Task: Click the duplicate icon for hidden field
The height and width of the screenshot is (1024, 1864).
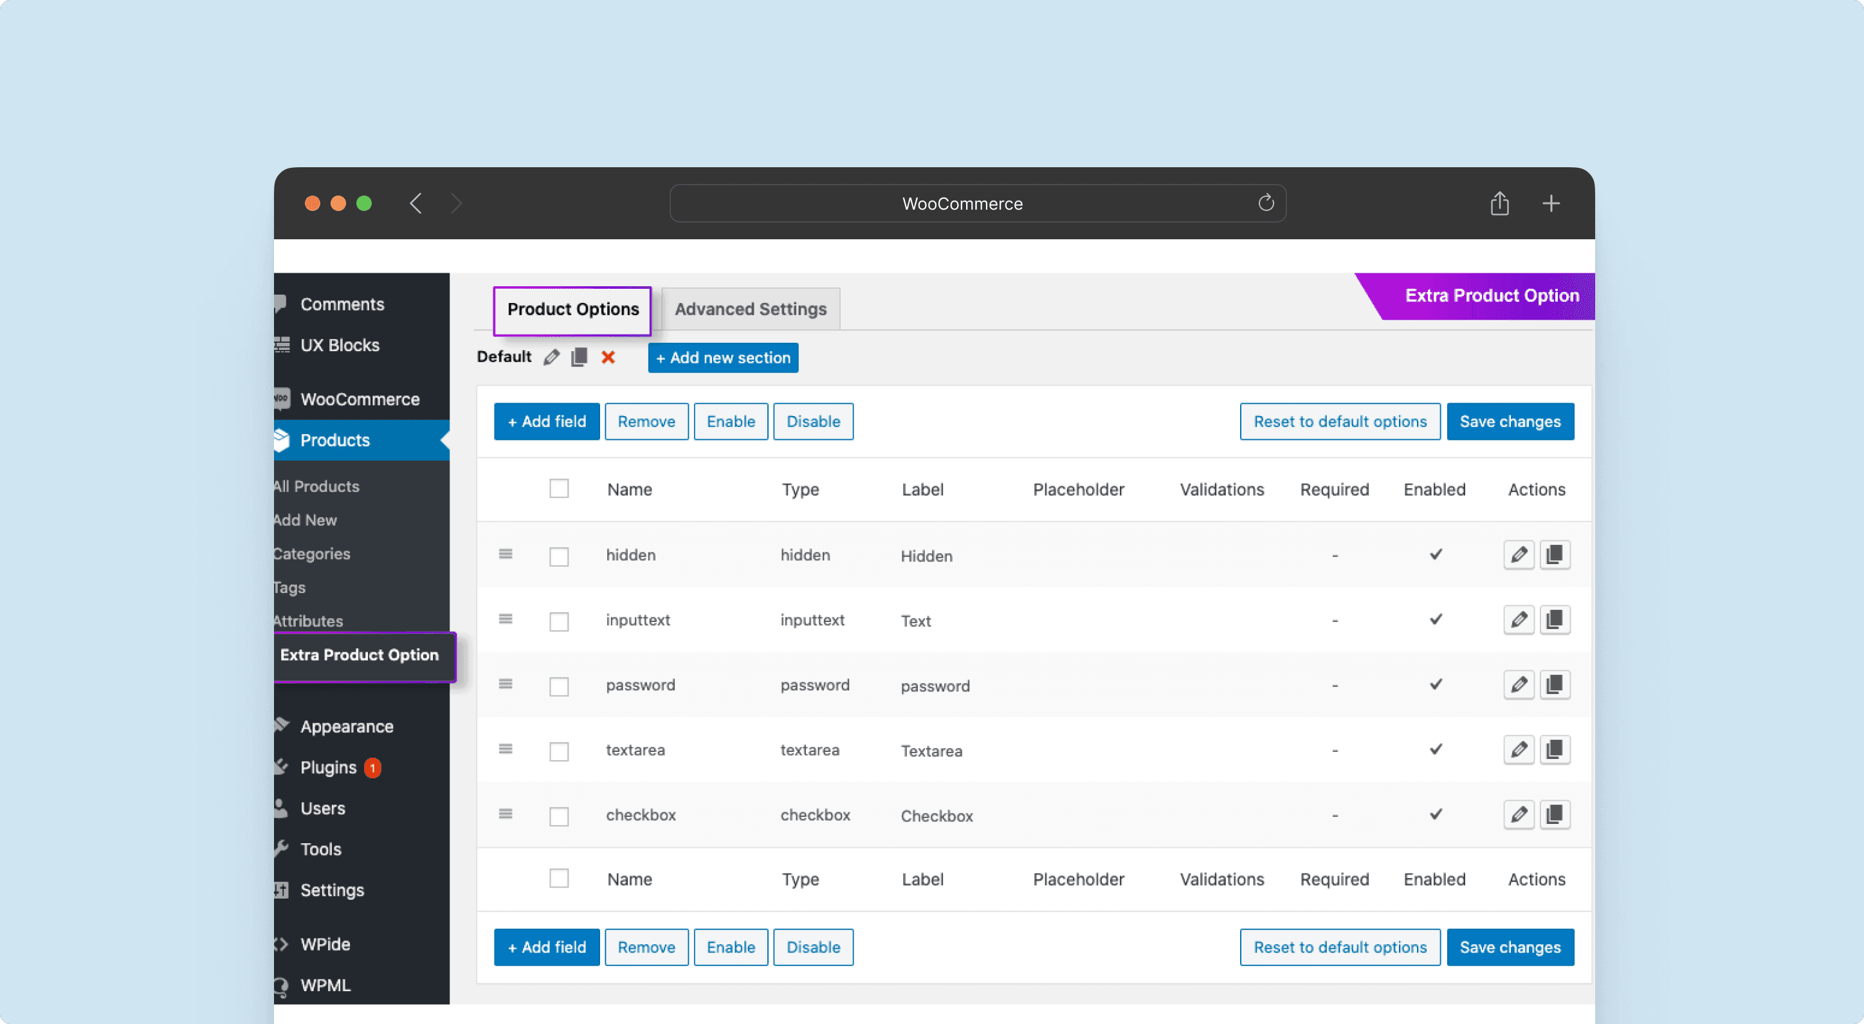Action: [x=1554, y=554]
